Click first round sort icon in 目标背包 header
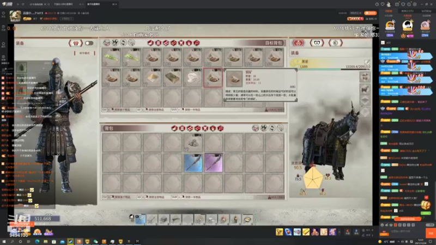This screenshot has width=436, height=245. 106,42
